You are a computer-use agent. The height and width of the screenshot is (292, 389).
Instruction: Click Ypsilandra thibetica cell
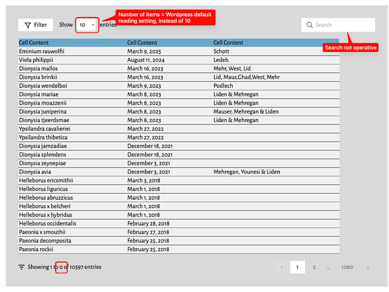coord(43,137)
